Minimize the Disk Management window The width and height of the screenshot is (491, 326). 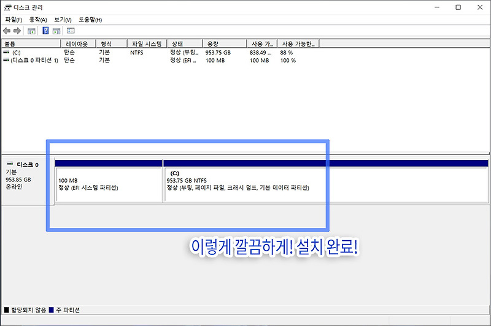click(437, 7)
